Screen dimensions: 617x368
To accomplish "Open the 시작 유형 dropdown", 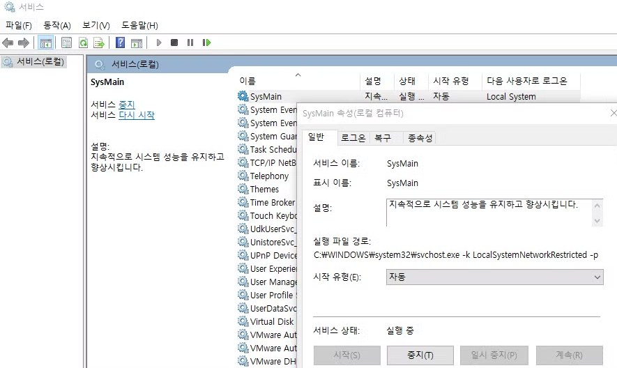I will coord(494,277).
